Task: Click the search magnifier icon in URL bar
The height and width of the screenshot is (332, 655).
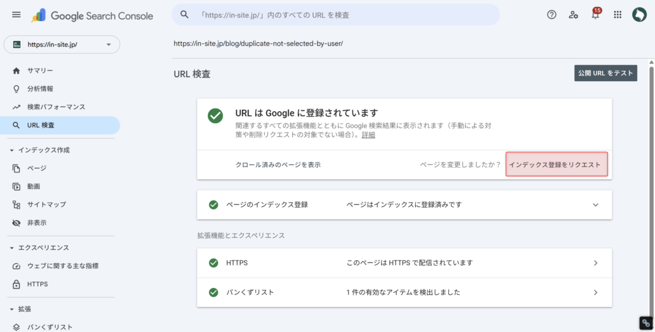Action: coord(184,15)
